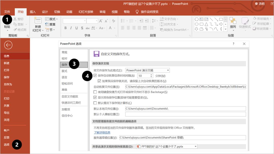The width and height of the screenshot is (274, 154).
Task: Toggle save AutoRecover info checkbox
Action: [x=95, y=75]
